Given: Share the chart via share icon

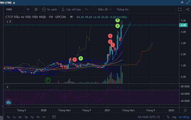Looking at the screenshot, I should click(188, 9).
